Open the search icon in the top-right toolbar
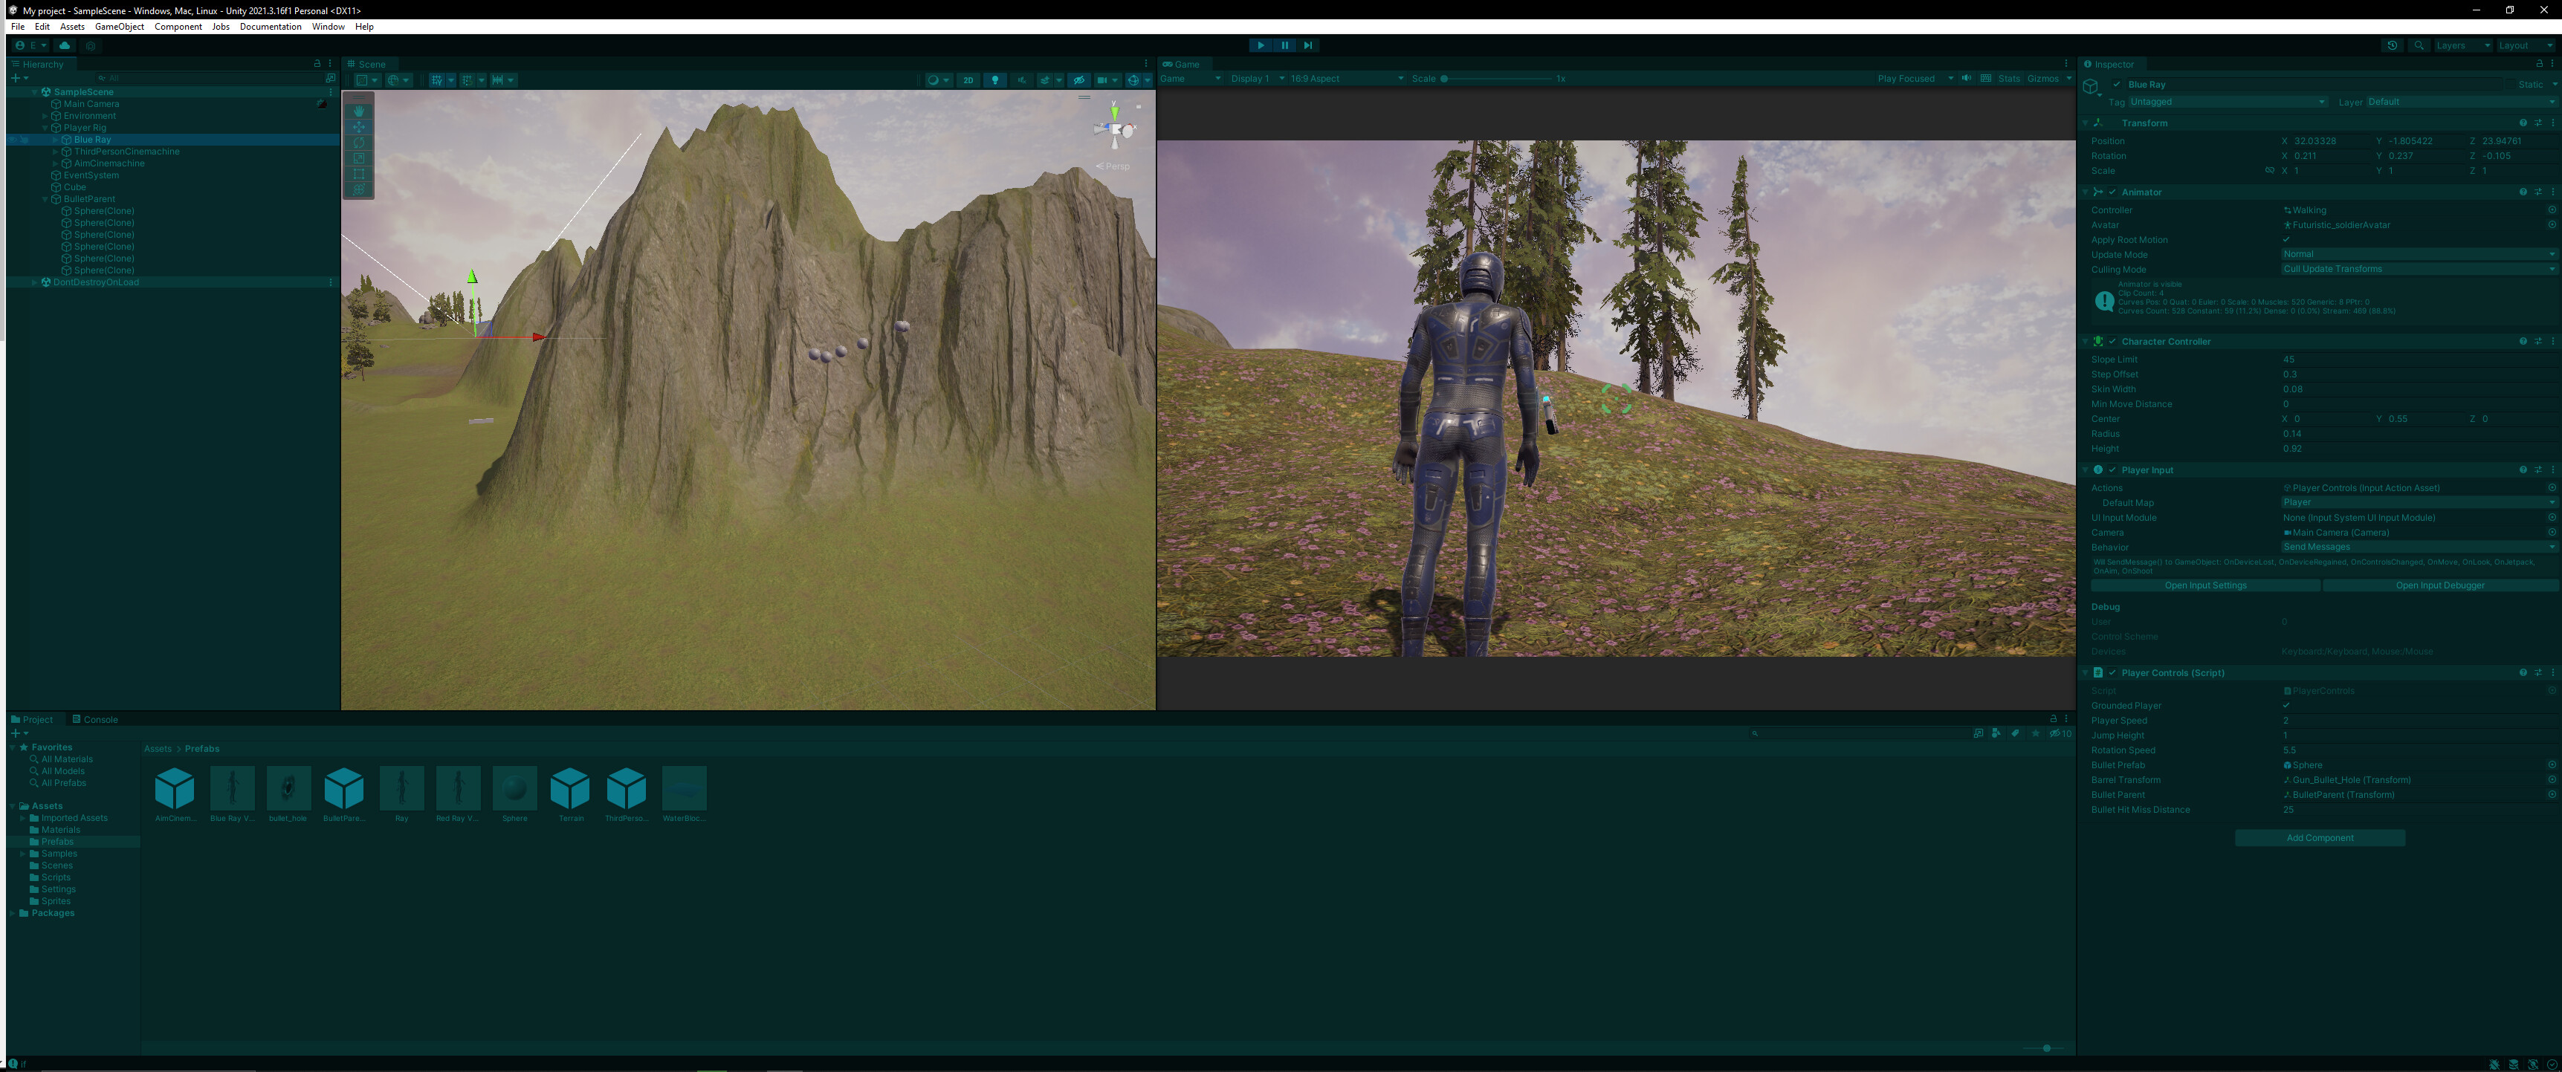2562x1072 pixels. pos(2420,45)
